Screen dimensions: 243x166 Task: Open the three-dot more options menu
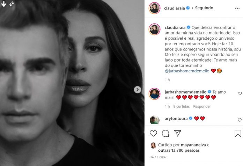point(237,8)
